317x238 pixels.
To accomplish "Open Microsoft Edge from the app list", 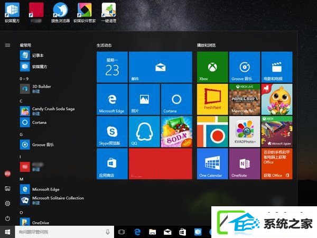I will (x=40, y=189).
